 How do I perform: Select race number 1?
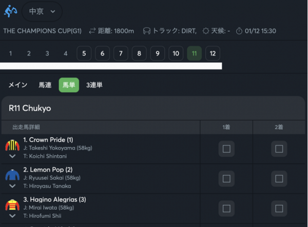[x=11, y=53]
